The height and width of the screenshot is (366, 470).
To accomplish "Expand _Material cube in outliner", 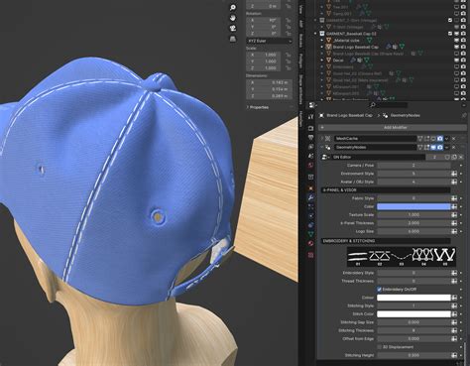I will click(x=322, y=41).
